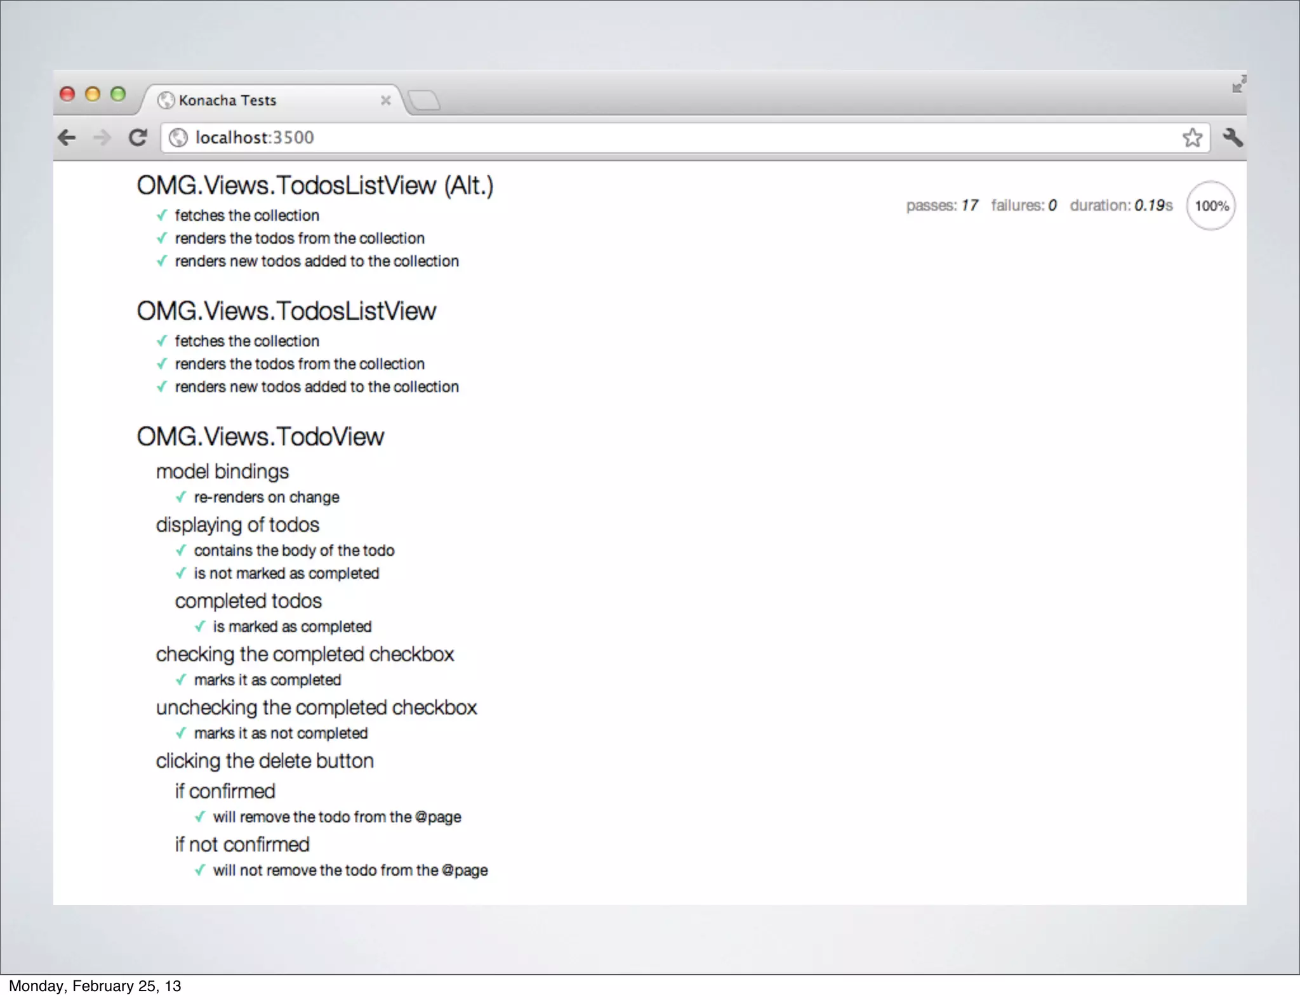Click globe icon in address bar
Screen dimensions: 1300x1000
click(x=178, y=138)
